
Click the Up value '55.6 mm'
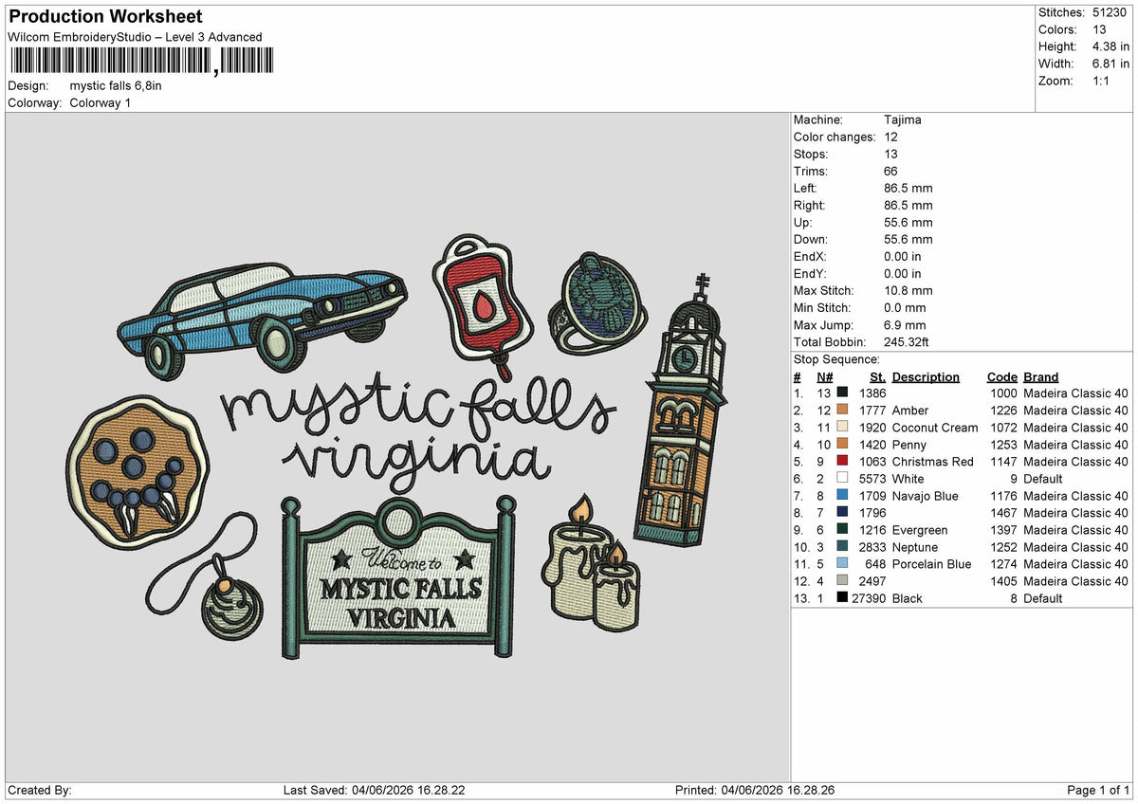[x=909, y=222]
